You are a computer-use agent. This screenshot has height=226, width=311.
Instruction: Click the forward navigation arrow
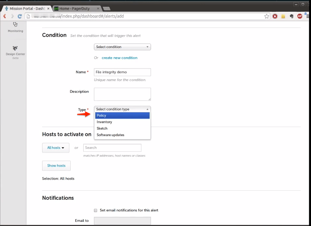coord(12,16)
